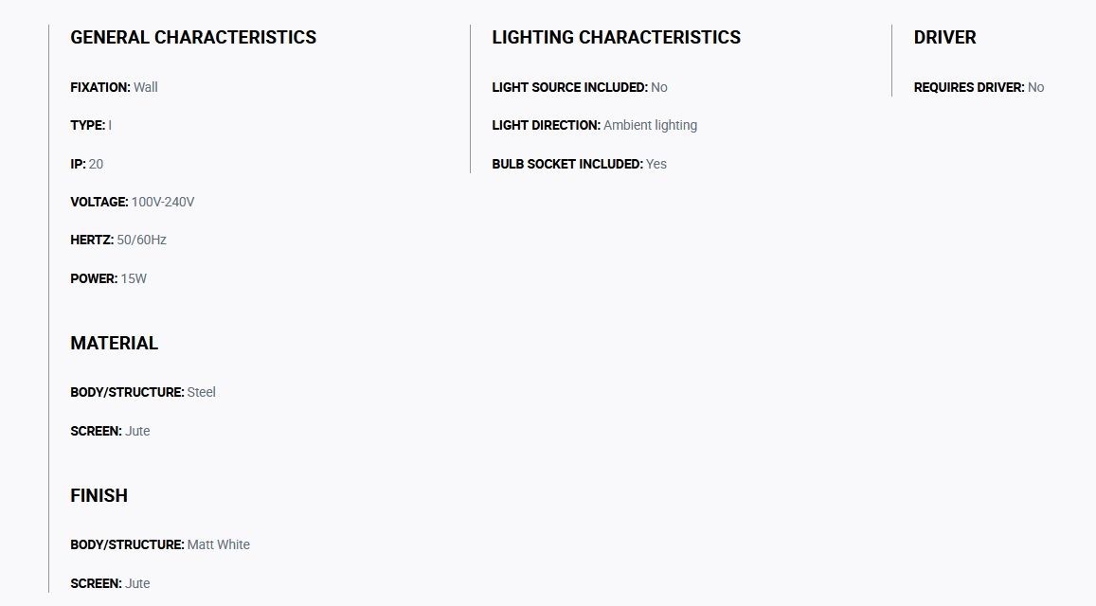Click the Hertz 50/60Hz specification
Screen dimensions: 1096x606
point(118,240)
